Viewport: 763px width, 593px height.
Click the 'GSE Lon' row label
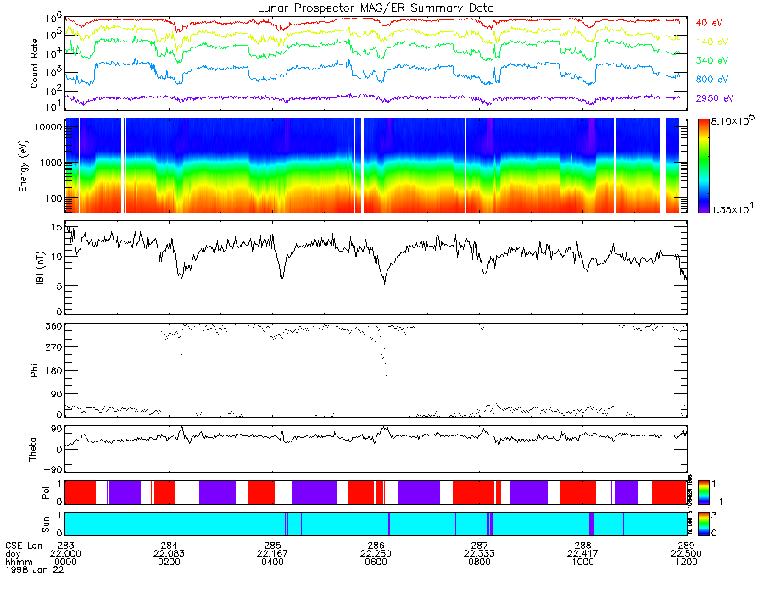tap(24, 546)
